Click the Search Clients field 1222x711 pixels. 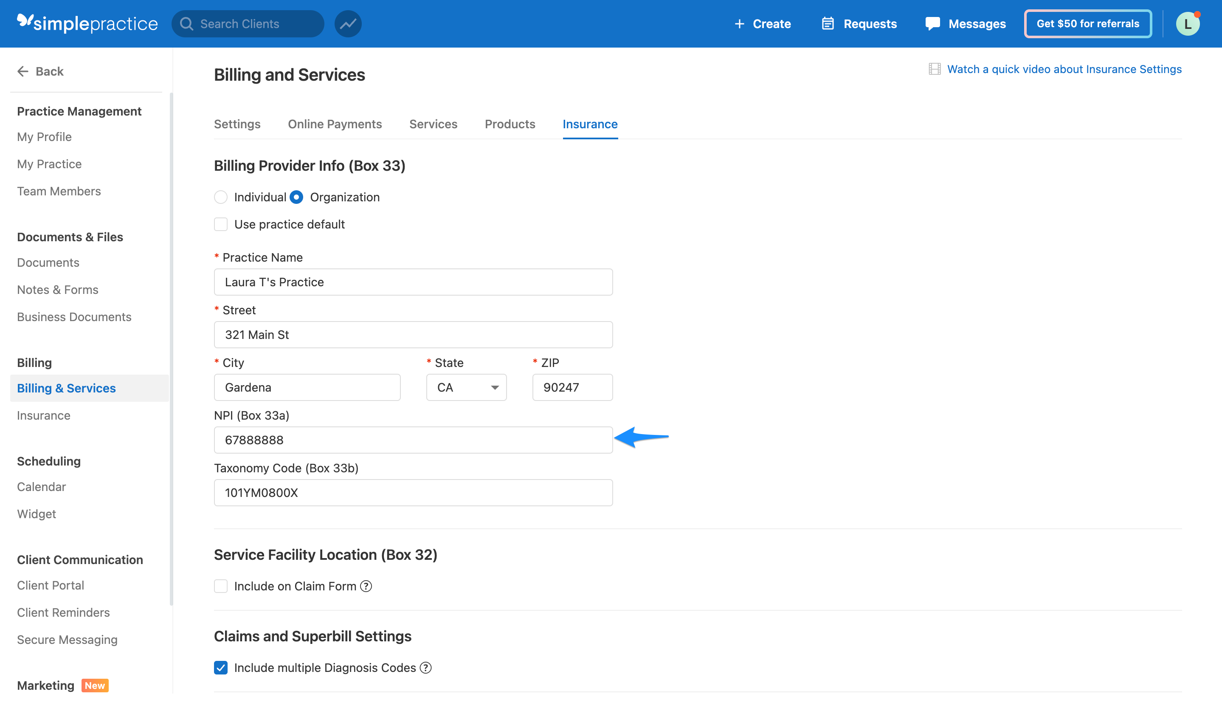coord(248,24)
